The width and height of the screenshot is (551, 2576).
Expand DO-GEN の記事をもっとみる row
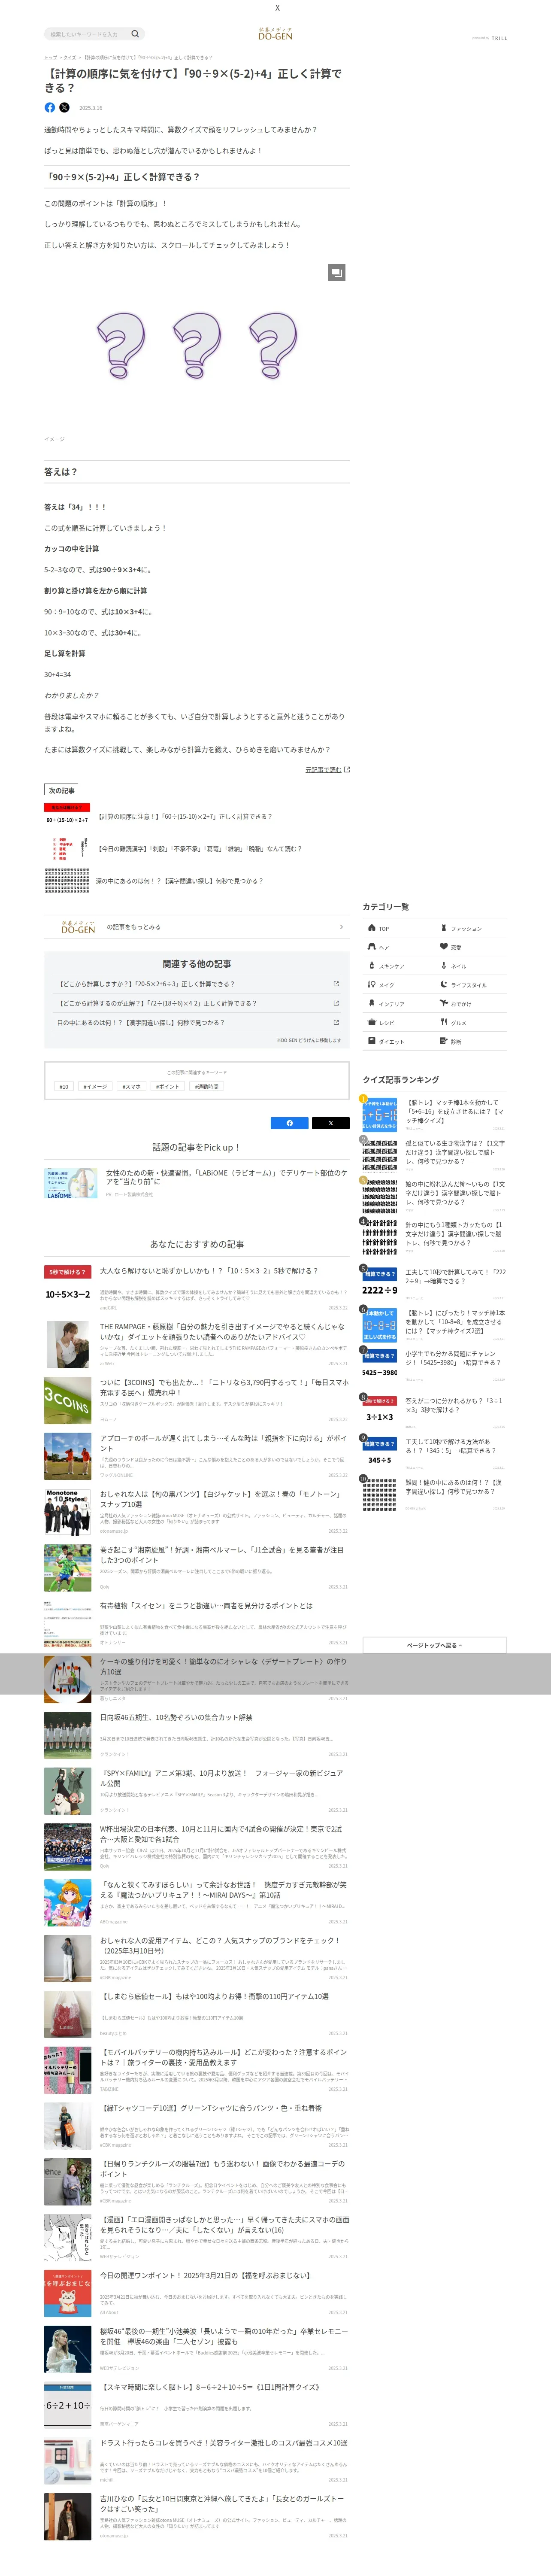tap(197, 927)
